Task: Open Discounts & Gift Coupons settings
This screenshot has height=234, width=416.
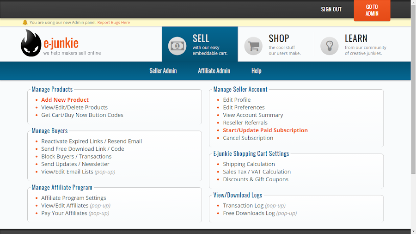Action: point(256,179)
